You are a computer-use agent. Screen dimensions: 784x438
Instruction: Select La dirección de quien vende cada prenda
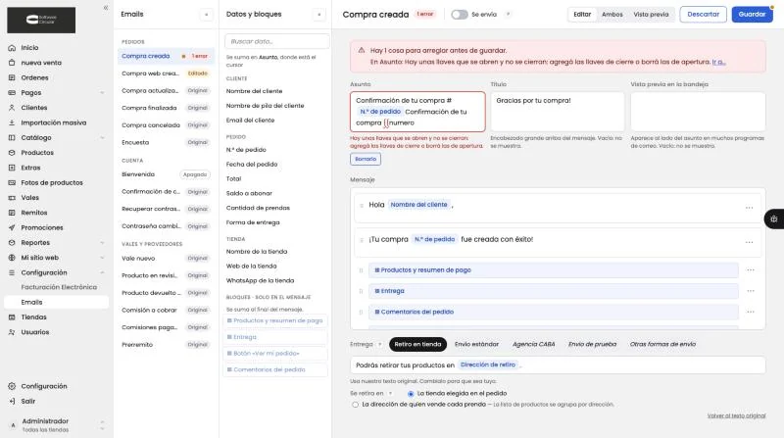pyautogui.click(x=355, y=405)
